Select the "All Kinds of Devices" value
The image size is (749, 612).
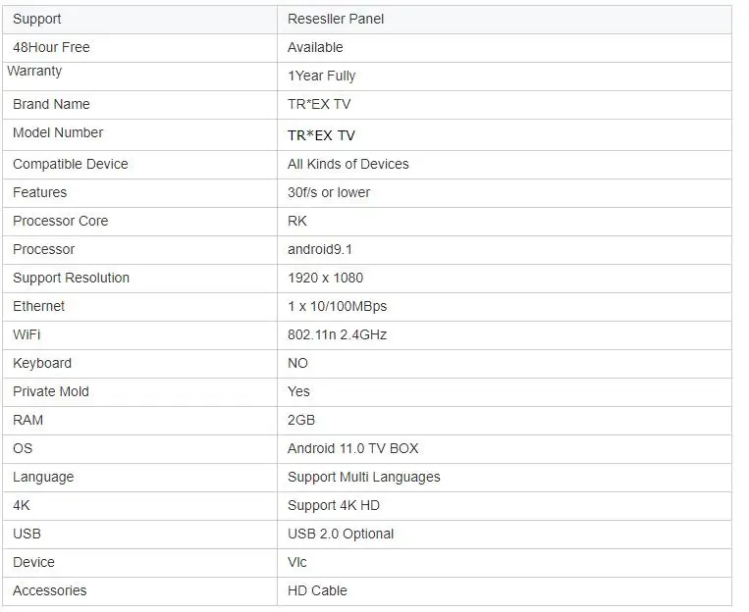[x=348, y=164]
